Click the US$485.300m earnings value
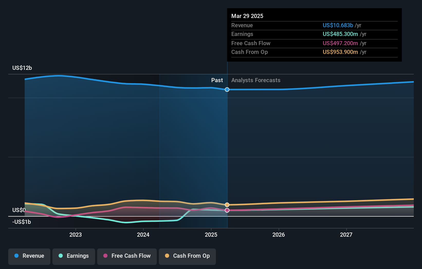Viewport: 422px width, 269px height. click(340, 34)
